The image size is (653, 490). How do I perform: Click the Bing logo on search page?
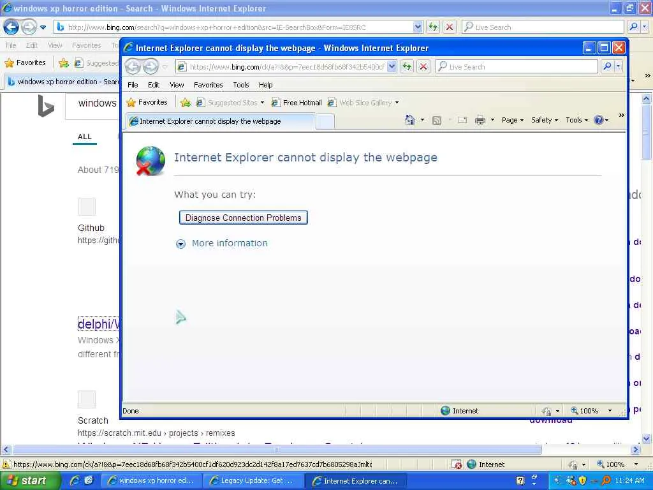pyautogui.click(x=46, y=106)
